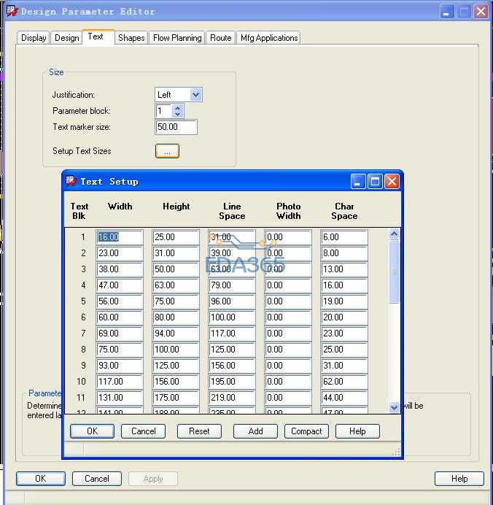Viewport: 493px width, 505px height.
Task: Increase the Parameter block value
Action: coord(178,107)
